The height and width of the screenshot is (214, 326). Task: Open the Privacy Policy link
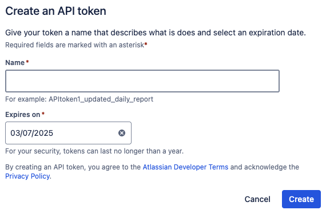(x=27, y=176)
